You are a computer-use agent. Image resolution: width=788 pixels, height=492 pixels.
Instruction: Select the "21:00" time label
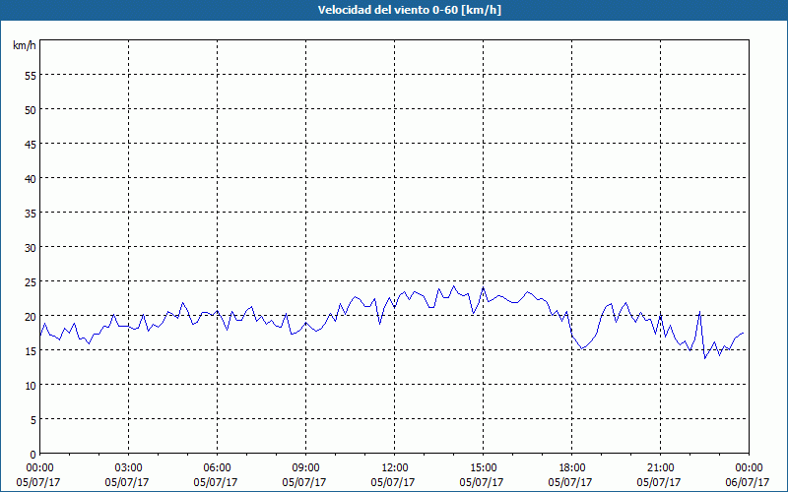click(x=660, y=468)
